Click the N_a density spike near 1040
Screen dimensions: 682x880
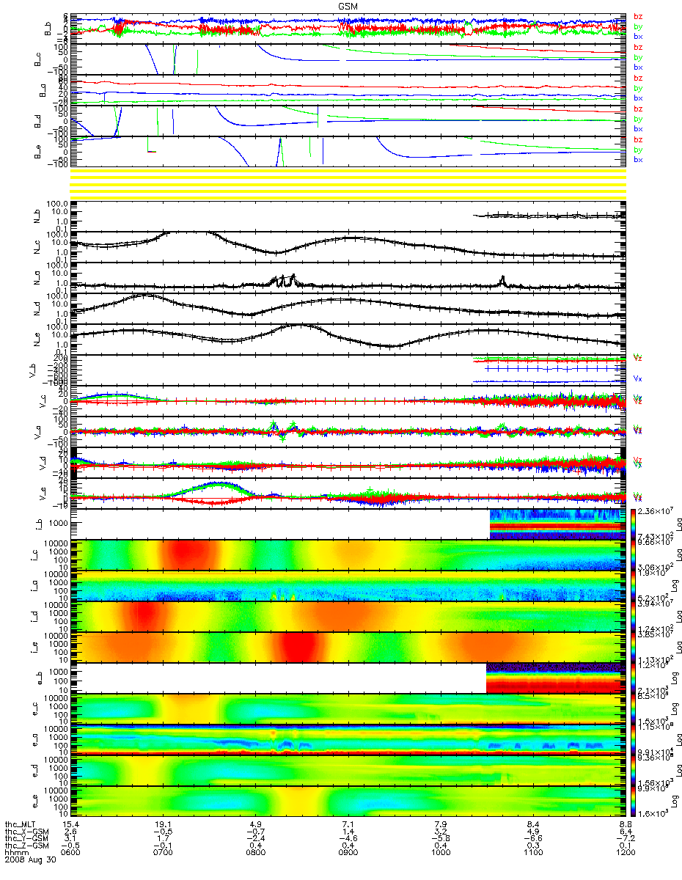click(x=502, y=281)
